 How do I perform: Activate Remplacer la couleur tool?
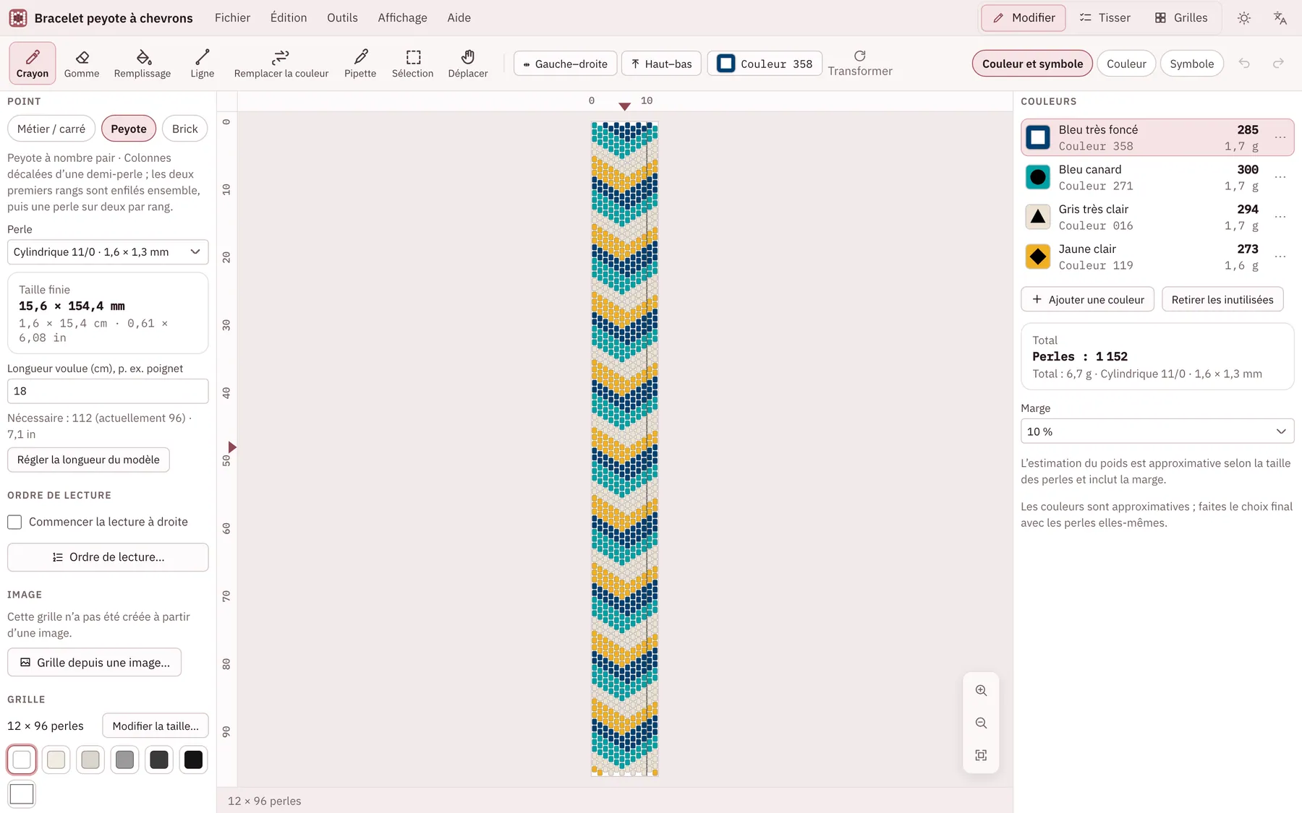[281, 63]
